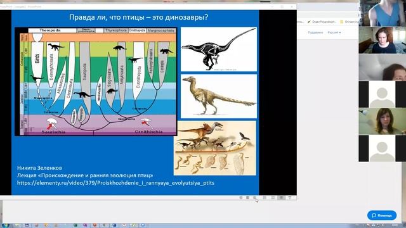Screen dimensions: 406x228
Task: Click the taskbar clock in the system tray
Action: (x=395, y=225)
